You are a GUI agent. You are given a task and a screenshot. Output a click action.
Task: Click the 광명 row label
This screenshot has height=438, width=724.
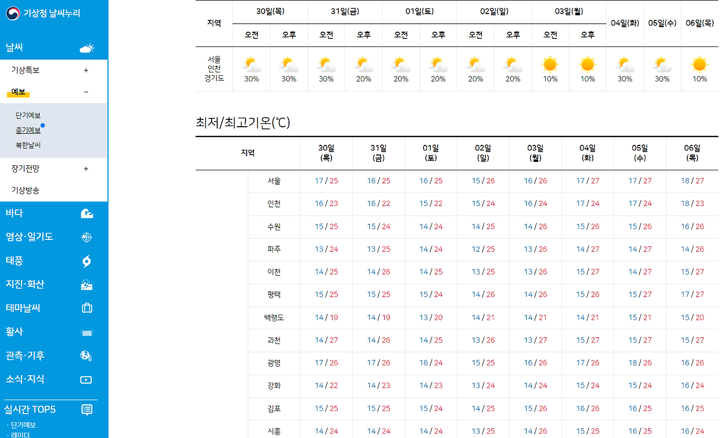pyautogui.click(x=274, y=363)
